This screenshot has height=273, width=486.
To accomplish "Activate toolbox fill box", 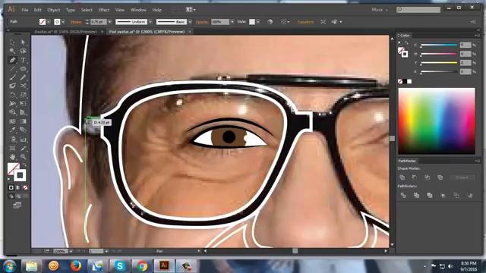I will pos(12,168).
